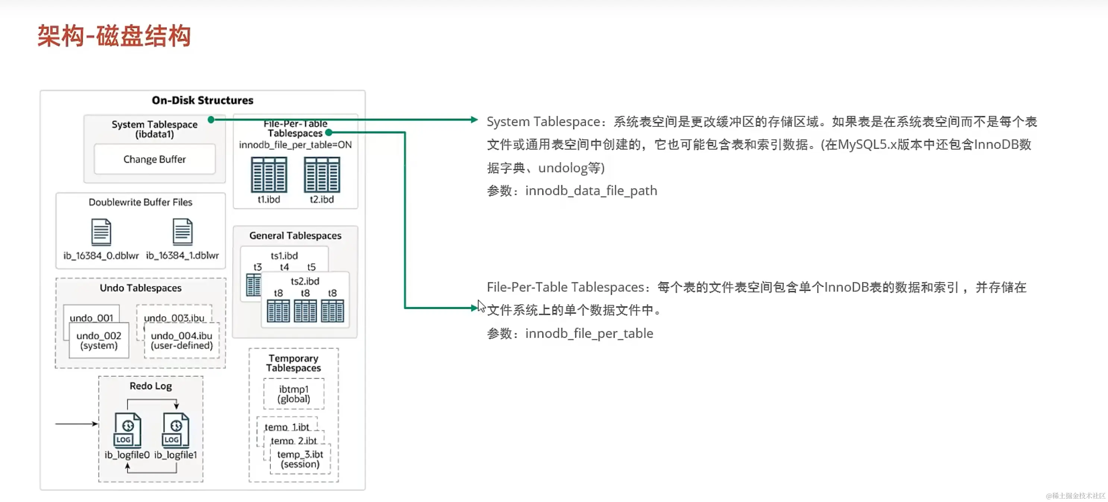The image size is (1108, 502).
Task: Select the ib_16384_1.dblwr file icon
Action: [183, 232]
